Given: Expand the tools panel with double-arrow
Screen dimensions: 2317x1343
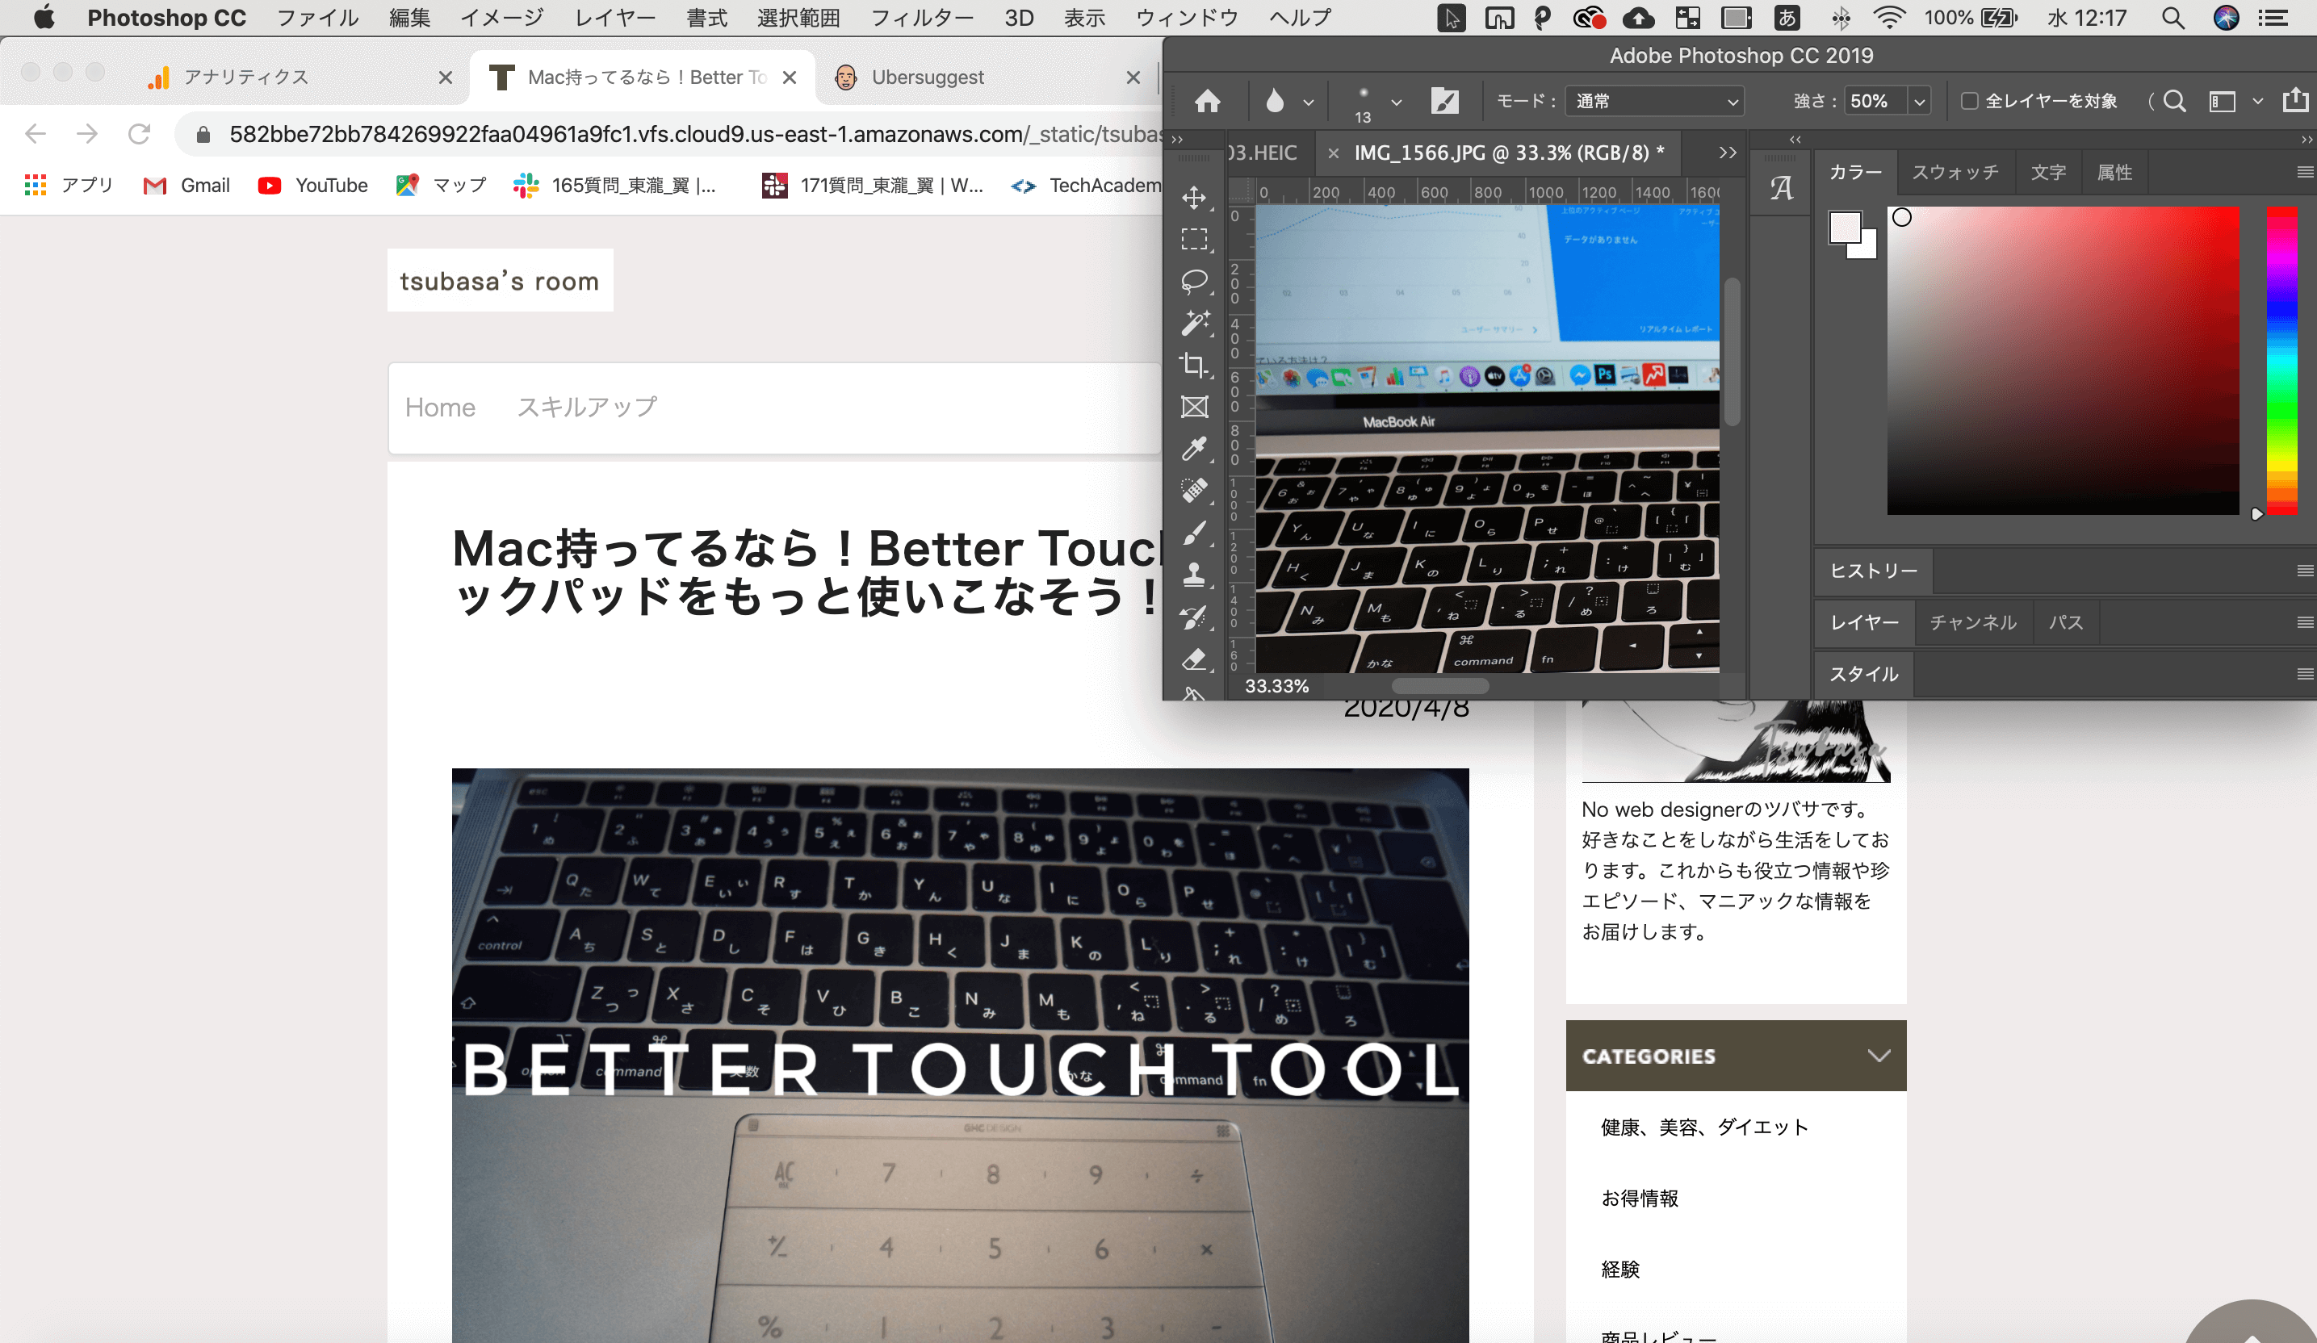Looking at the screenshot, I should click(1177, 140).
